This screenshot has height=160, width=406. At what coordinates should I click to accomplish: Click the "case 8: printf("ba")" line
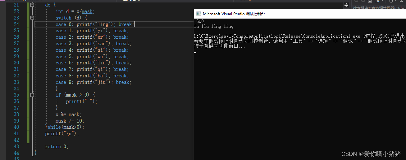92,76
